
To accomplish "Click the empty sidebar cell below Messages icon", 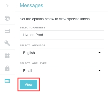I will [x=7, y=92].
